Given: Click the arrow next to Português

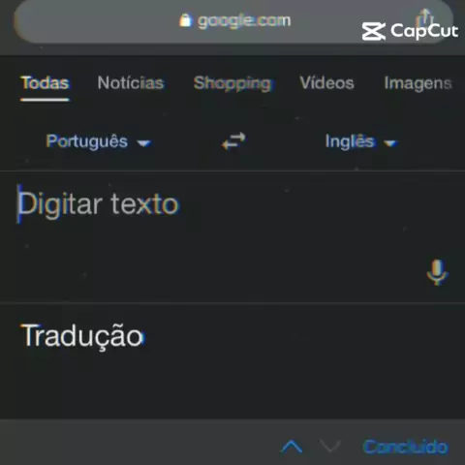Looking at the screenshot, I should [144, 143].
